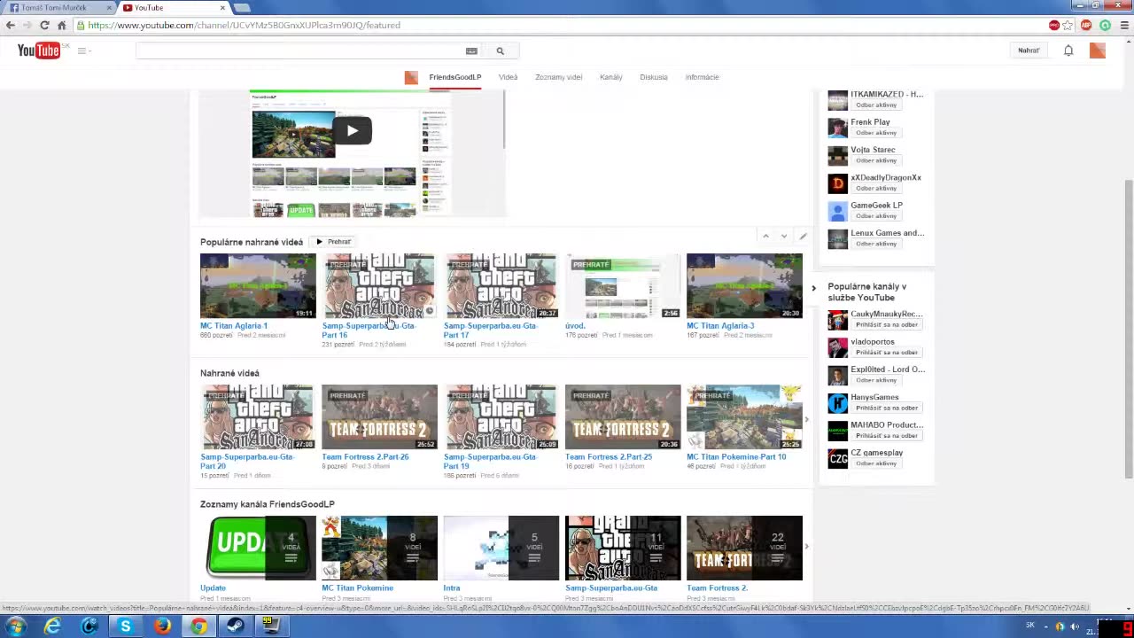Screen dimensions: 1134x638
Task: Open Firefox from the taskbar
Action: pyautogui.click(x=162, y=626)
